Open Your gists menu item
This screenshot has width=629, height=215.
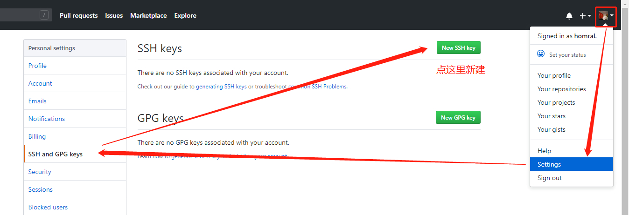[x=551, y=129]
